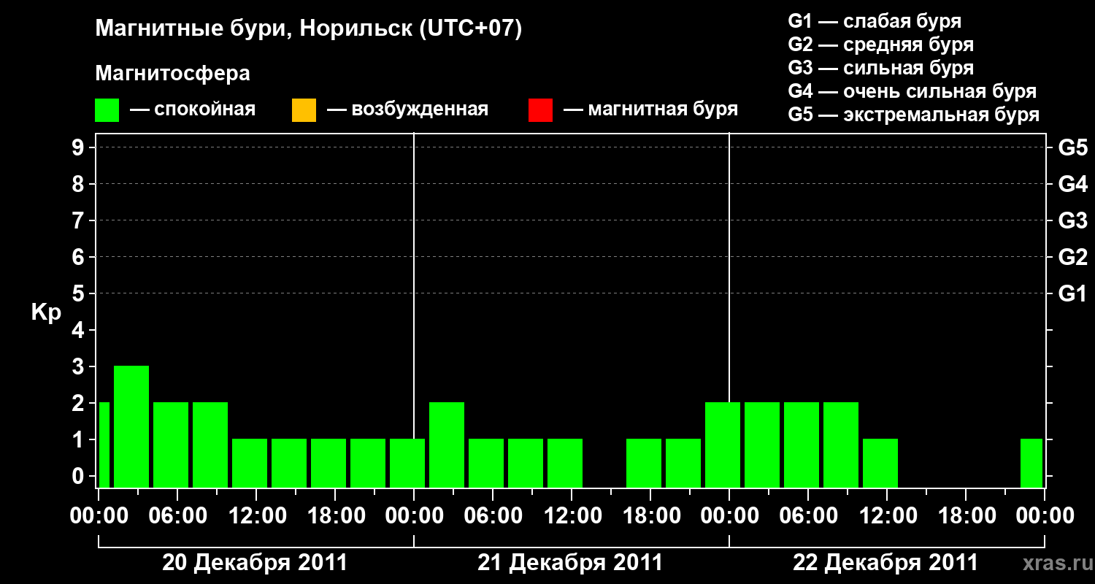Click the green 'спокойная' legend swatch

point(107,110)
